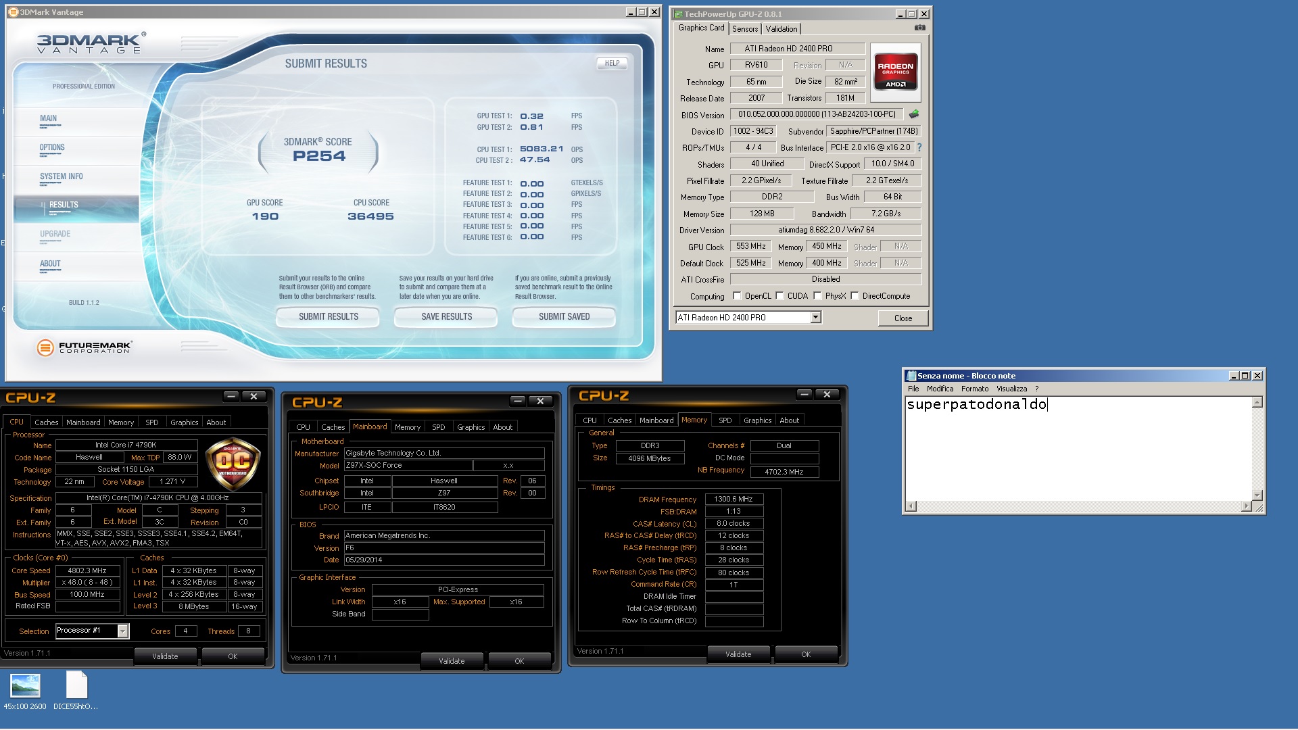Select RESULTS in 3DMark sidebar
The image size is (1298, 730).
pyautogui.click(x=76, y=208)
